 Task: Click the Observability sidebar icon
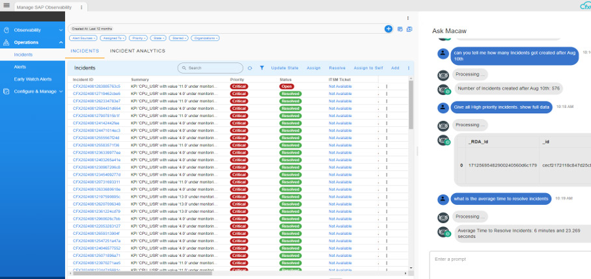[6, 30]
